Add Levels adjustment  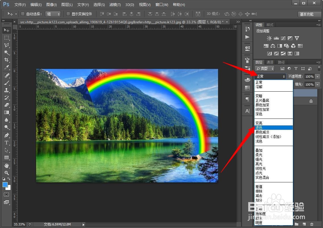click(276, 38)
